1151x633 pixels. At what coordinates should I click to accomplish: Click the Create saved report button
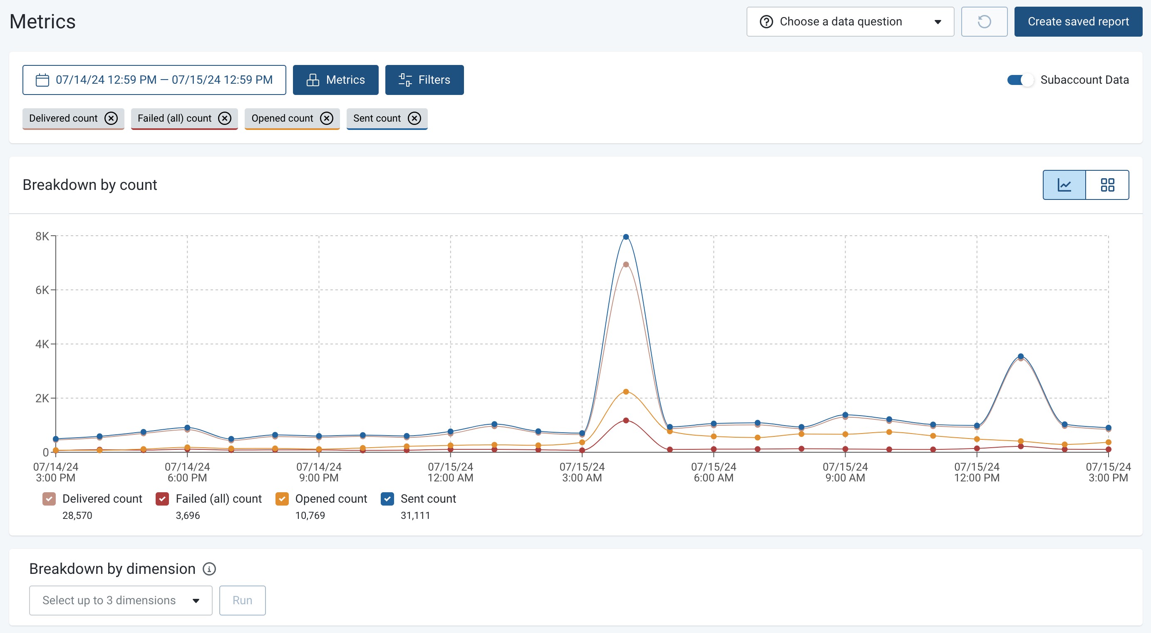pyautogui.click(x=1078, y=21)
